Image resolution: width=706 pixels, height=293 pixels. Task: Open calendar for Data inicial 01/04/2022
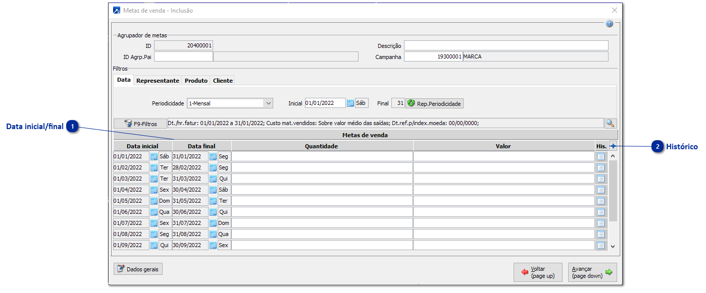point(154,190)
